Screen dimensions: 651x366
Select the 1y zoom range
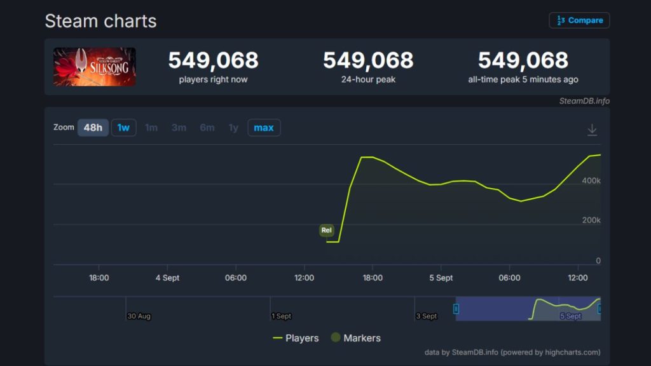coord(233,127)
